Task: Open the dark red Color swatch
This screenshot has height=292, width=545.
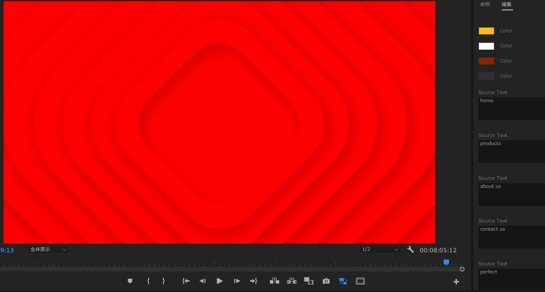Action: 486,61
